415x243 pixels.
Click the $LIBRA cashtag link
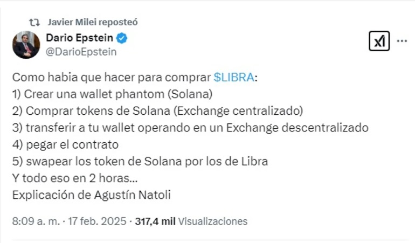pos(234,77)
